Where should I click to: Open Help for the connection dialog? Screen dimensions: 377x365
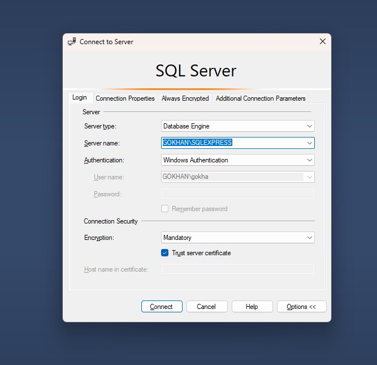point(252,307)
